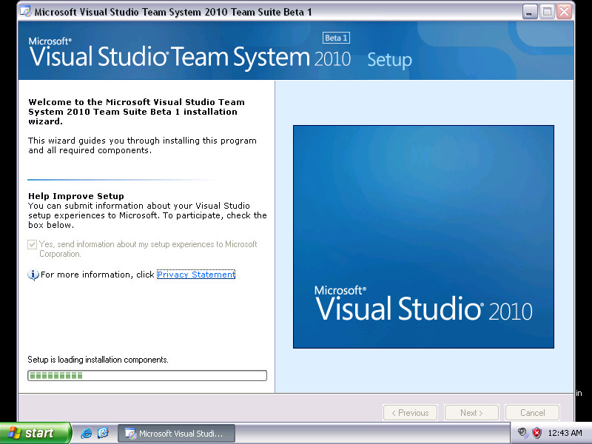Screen dimensions: 592x444
Task: Click the 'Welcome to the Microsoft Visual Studio Team' heading
Action: click(x=136, y=112)
